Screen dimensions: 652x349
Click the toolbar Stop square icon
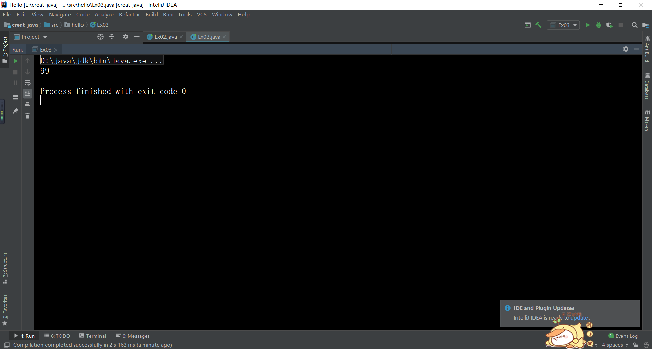pyautogui.click(x=621, y=25)
